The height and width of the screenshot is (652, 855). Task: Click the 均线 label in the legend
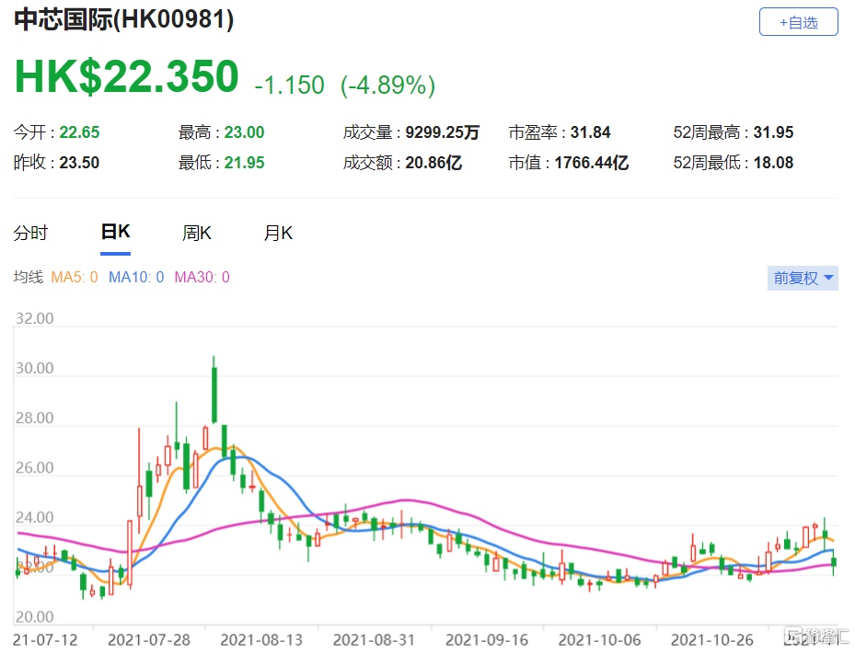pos(28,277)
